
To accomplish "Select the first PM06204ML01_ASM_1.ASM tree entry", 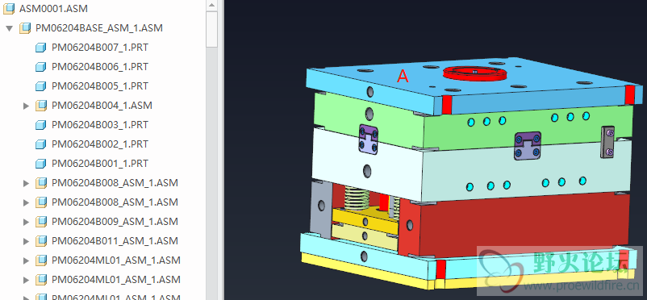I will coord(116,260).
